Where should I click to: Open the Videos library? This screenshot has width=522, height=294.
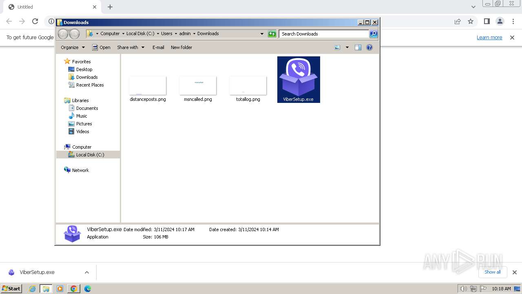pos(82,131)
